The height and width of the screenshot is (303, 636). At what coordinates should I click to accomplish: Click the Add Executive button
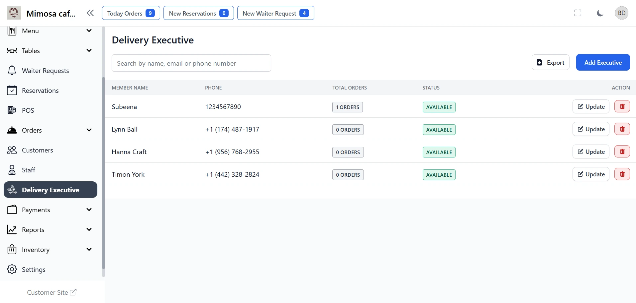(603, 63)
